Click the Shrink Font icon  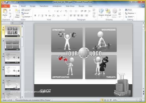tap(61, 11)
